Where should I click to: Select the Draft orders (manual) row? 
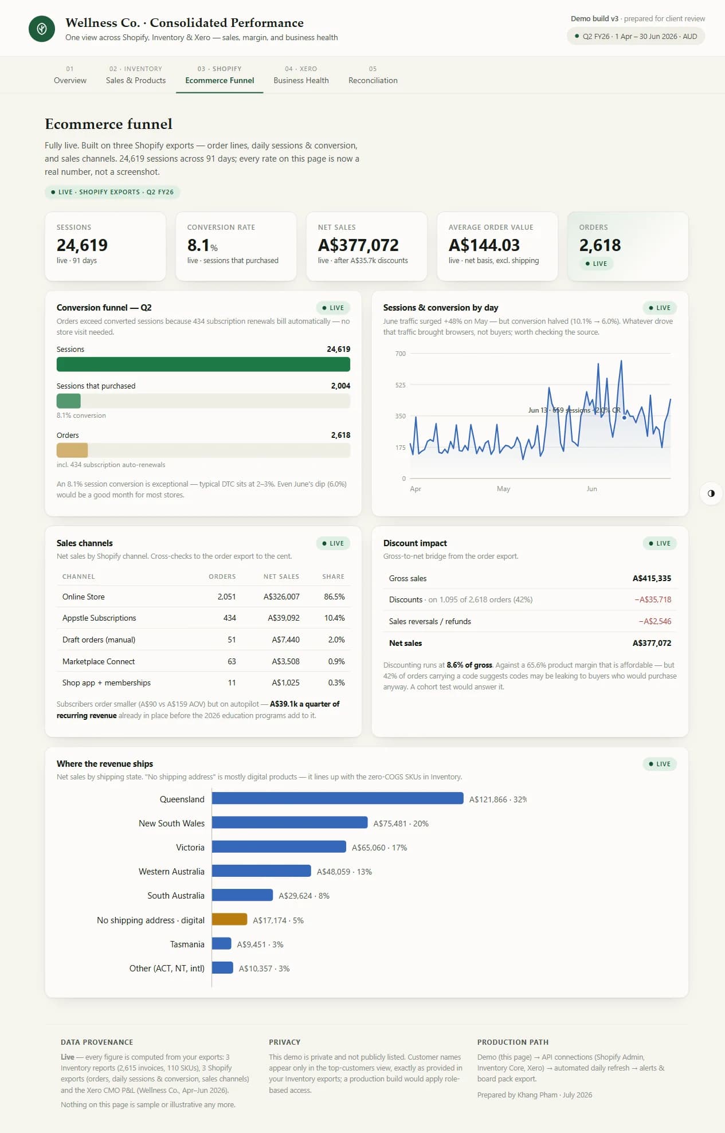click(203, 640)
